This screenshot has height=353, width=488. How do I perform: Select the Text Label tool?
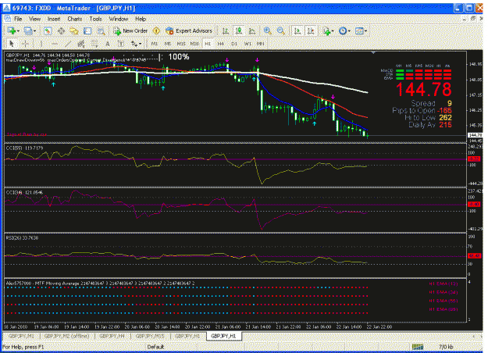coord(121,44)
